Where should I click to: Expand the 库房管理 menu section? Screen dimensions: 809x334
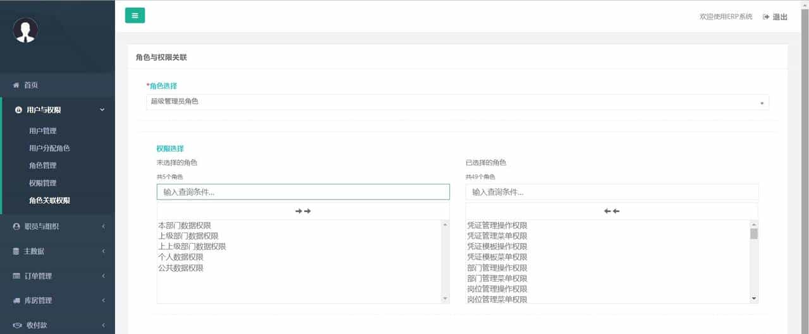58,301
